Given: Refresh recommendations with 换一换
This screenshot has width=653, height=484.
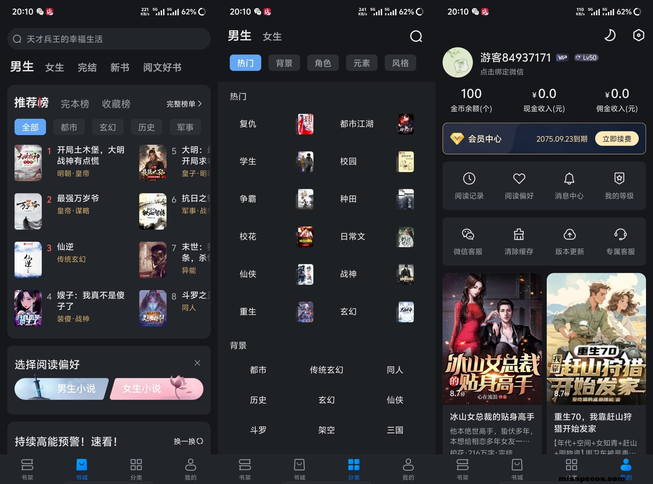Looking at the screenshot, I should 188,441.
